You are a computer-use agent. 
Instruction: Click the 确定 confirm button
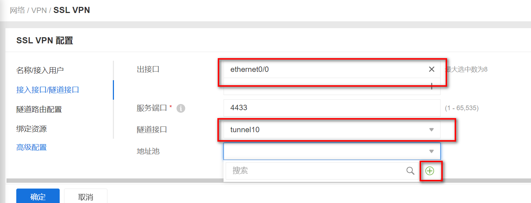point(38,197)
